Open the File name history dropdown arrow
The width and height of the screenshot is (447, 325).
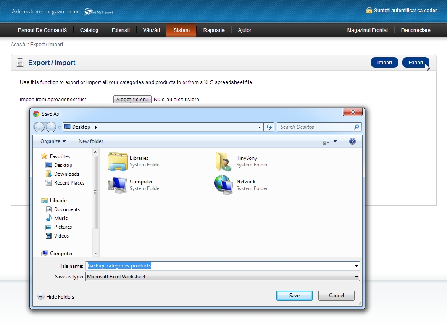click(x=356, y=266)
